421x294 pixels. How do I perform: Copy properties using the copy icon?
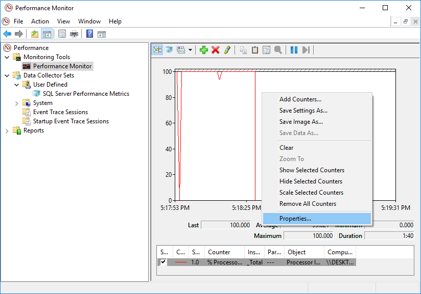coord(243,49)
